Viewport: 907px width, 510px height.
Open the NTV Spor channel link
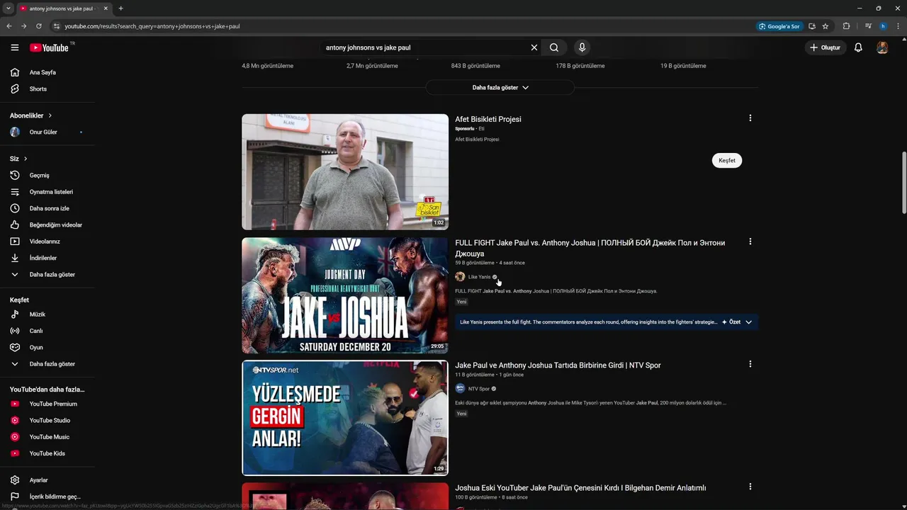tap(479, 389)
